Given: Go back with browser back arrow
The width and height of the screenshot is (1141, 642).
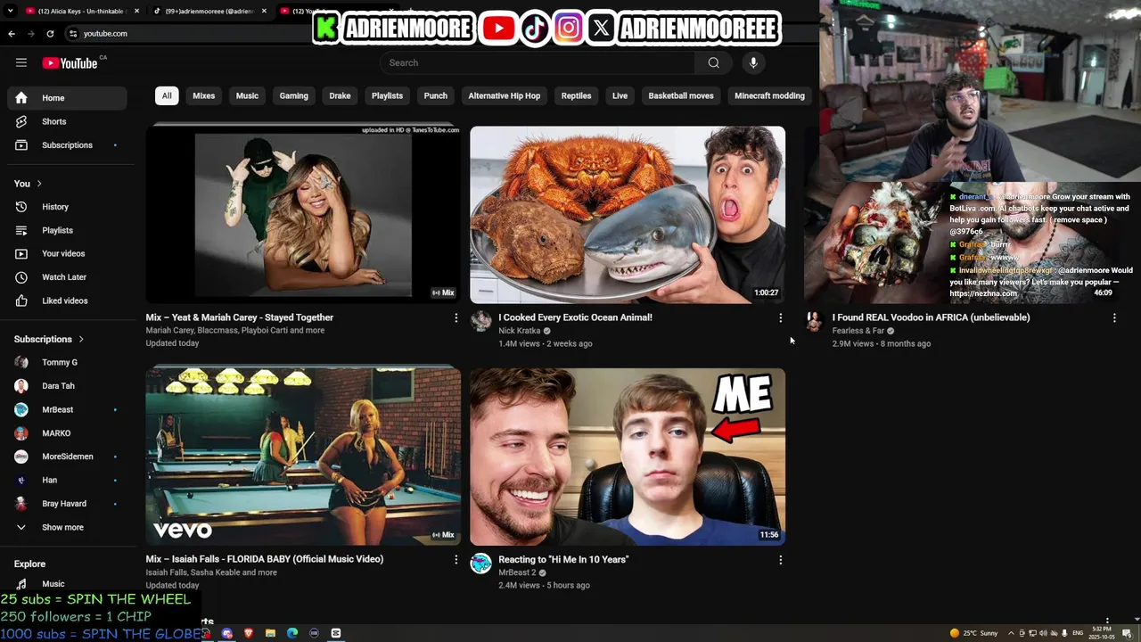Looking at the screenshot, I should tap(12, 34).
